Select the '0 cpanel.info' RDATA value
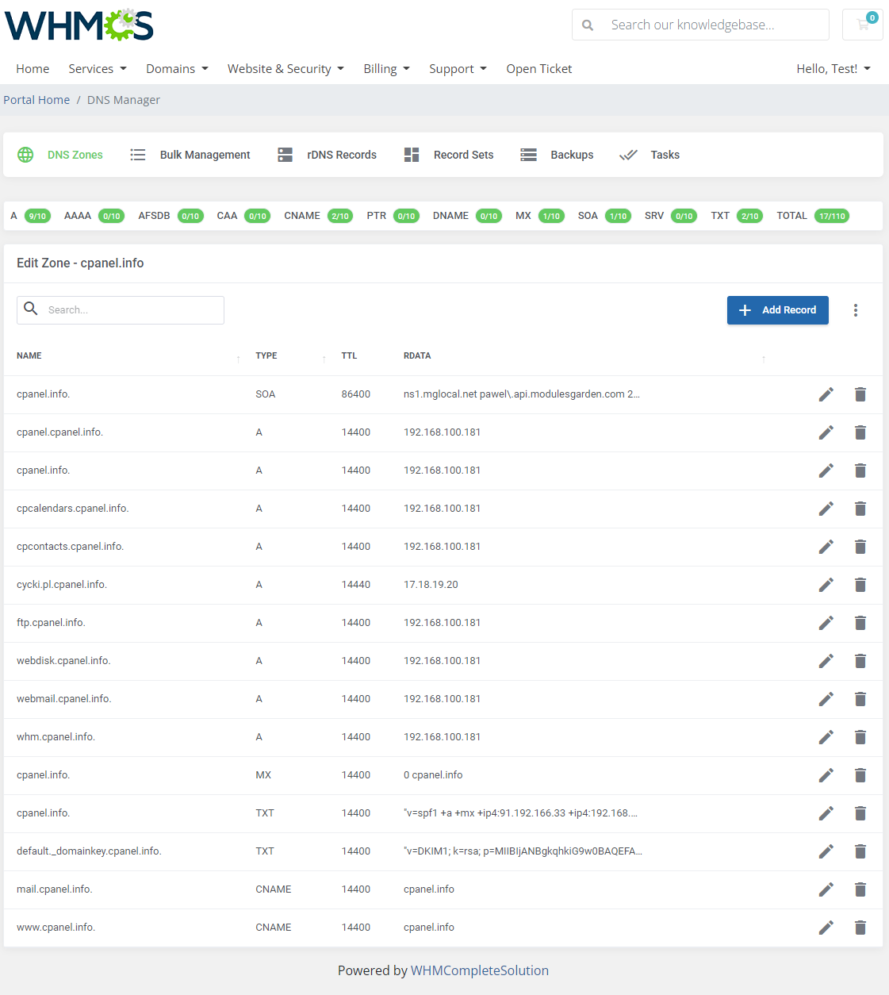The image size is (889, 995). [433, 775]
